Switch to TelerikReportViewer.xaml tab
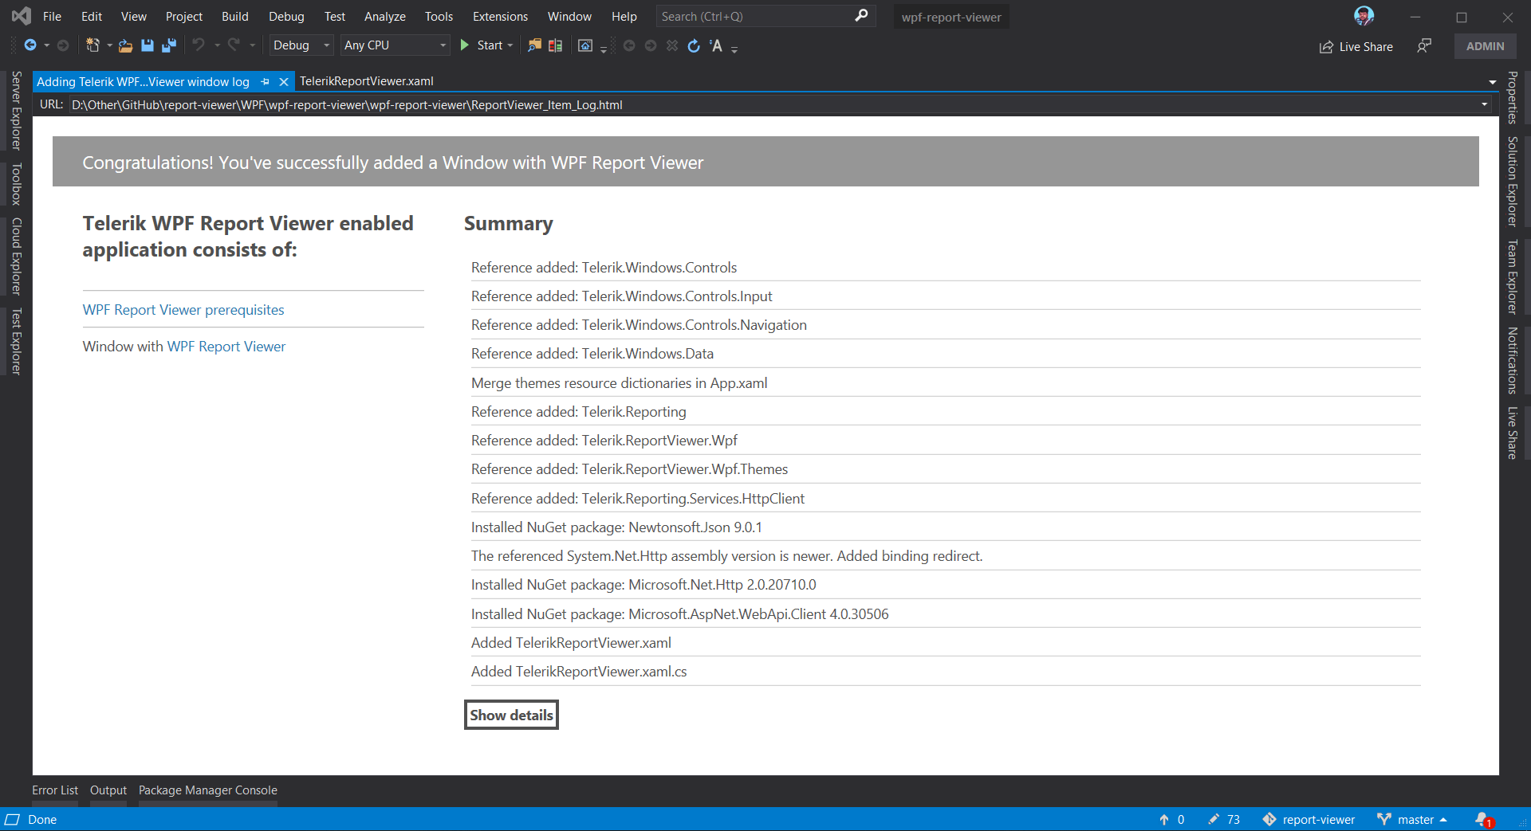Viewport: 1531px width, 831px height. coord(366,81)
